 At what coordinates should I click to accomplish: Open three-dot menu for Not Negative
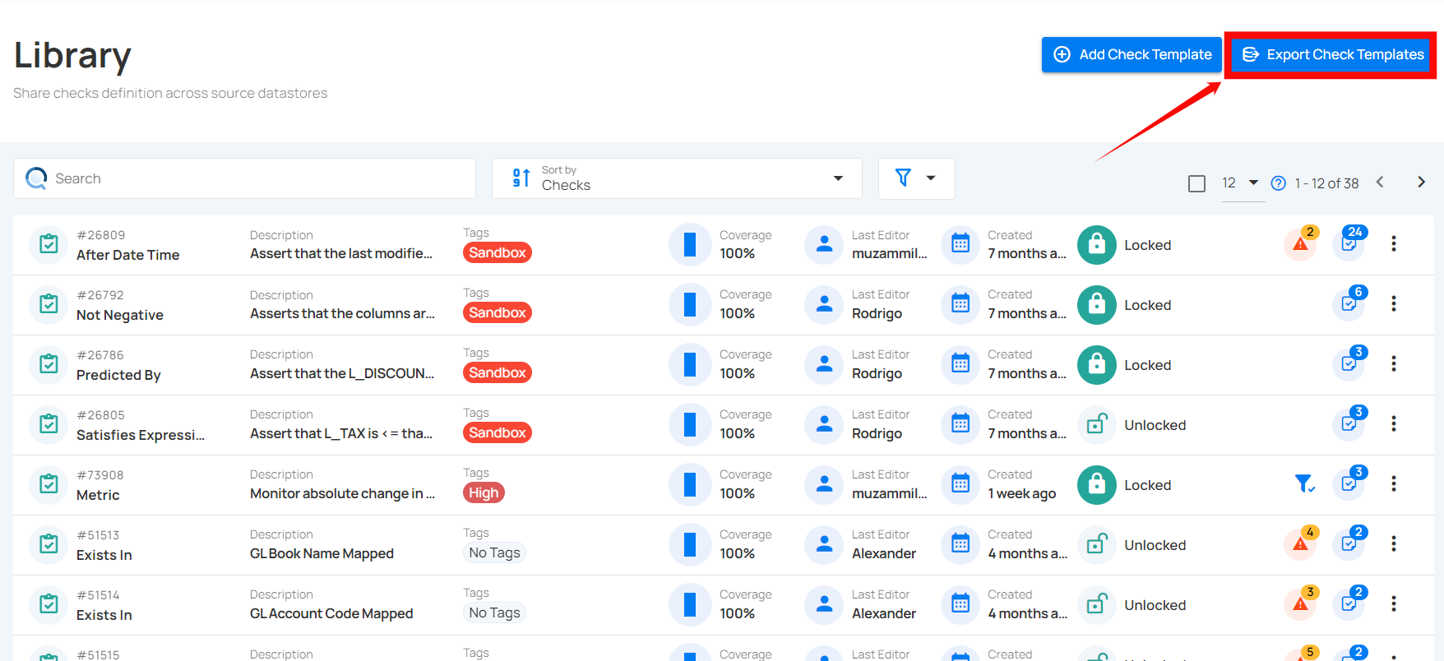[1394, 303]
